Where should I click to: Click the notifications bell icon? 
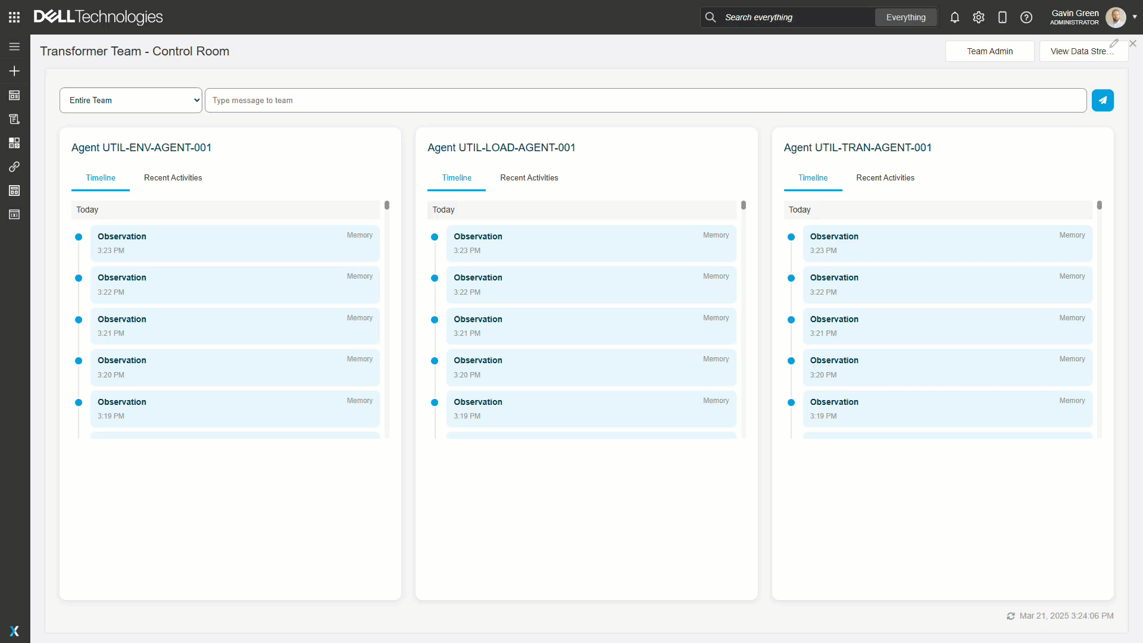click(955, 17)
